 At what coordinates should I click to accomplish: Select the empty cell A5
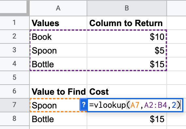58,78
